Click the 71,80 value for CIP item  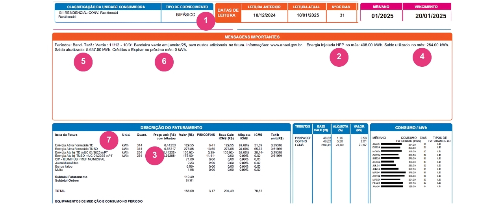(190, 159)
